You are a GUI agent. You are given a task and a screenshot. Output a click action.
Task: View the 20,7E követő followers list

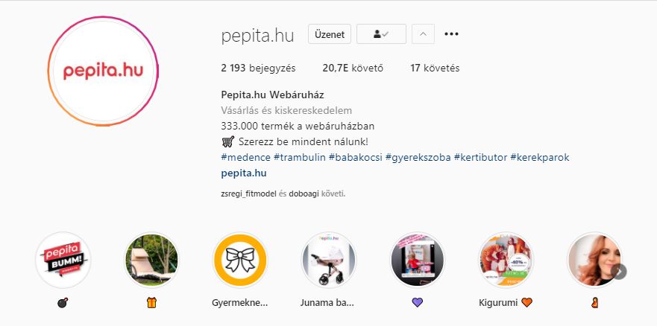[x=353, y=68]
